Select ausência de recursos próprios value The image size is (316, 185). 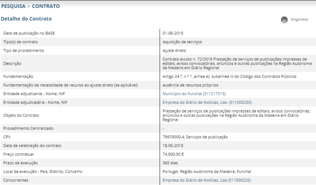(190, 85)
